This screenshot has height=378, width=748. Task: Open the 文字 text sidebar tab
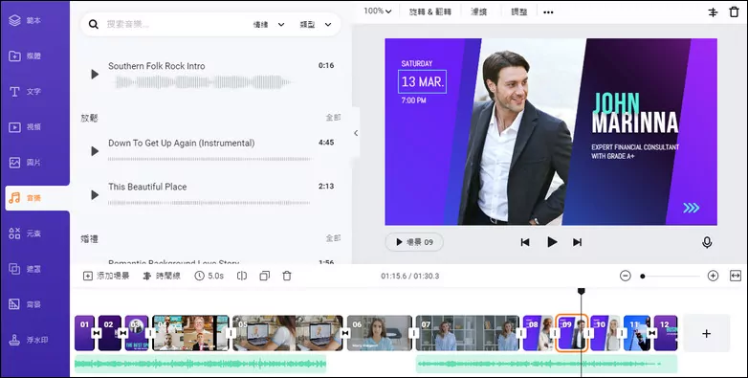[34, 91]
